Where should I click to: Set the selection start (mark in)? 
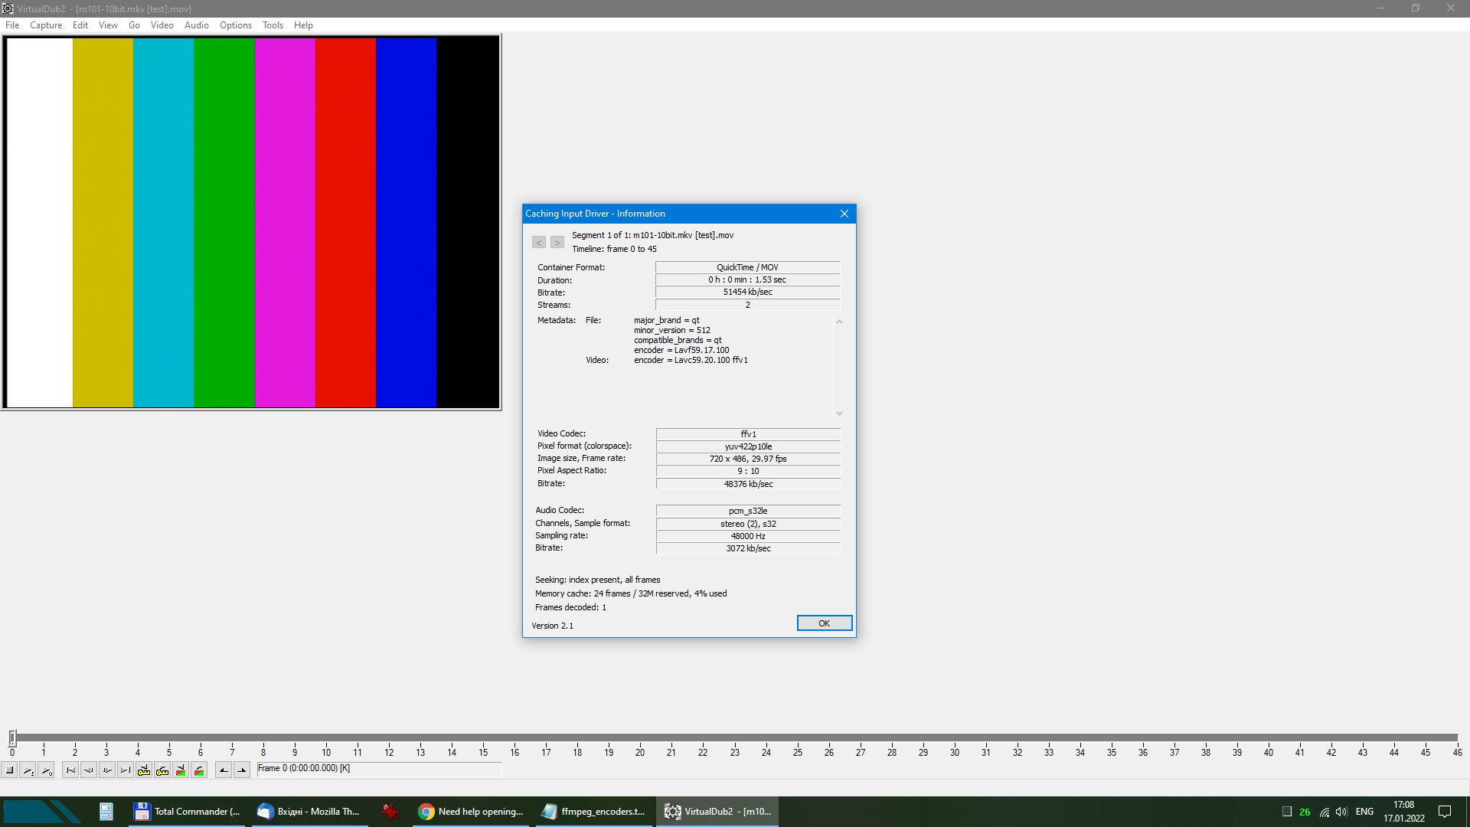coord(224,770)
